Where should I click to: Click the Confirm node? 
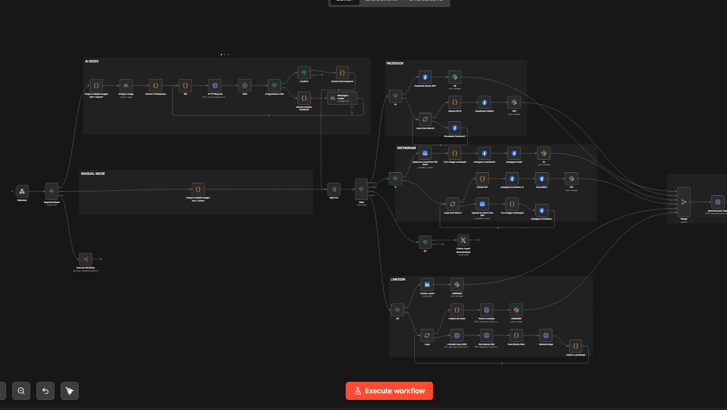click(x=304, y=73)
